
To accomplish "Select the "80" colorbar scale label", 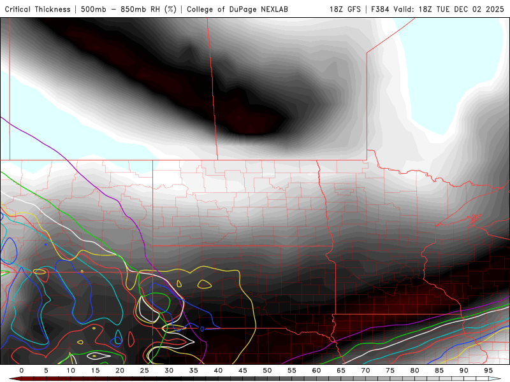I will [x=414, y=371].
